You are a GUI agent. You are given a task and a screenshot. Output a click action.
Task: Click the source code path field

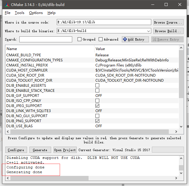(104, 22)
